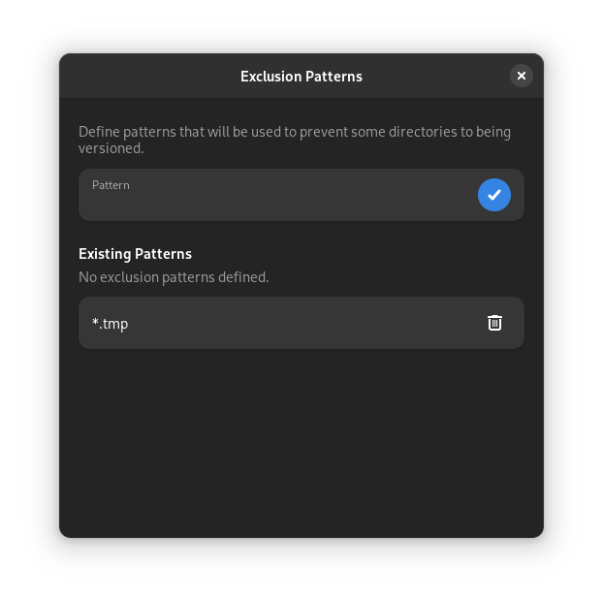The image size is (603, 603).
Task: Click the *.tmp text label
Action: 111,324
